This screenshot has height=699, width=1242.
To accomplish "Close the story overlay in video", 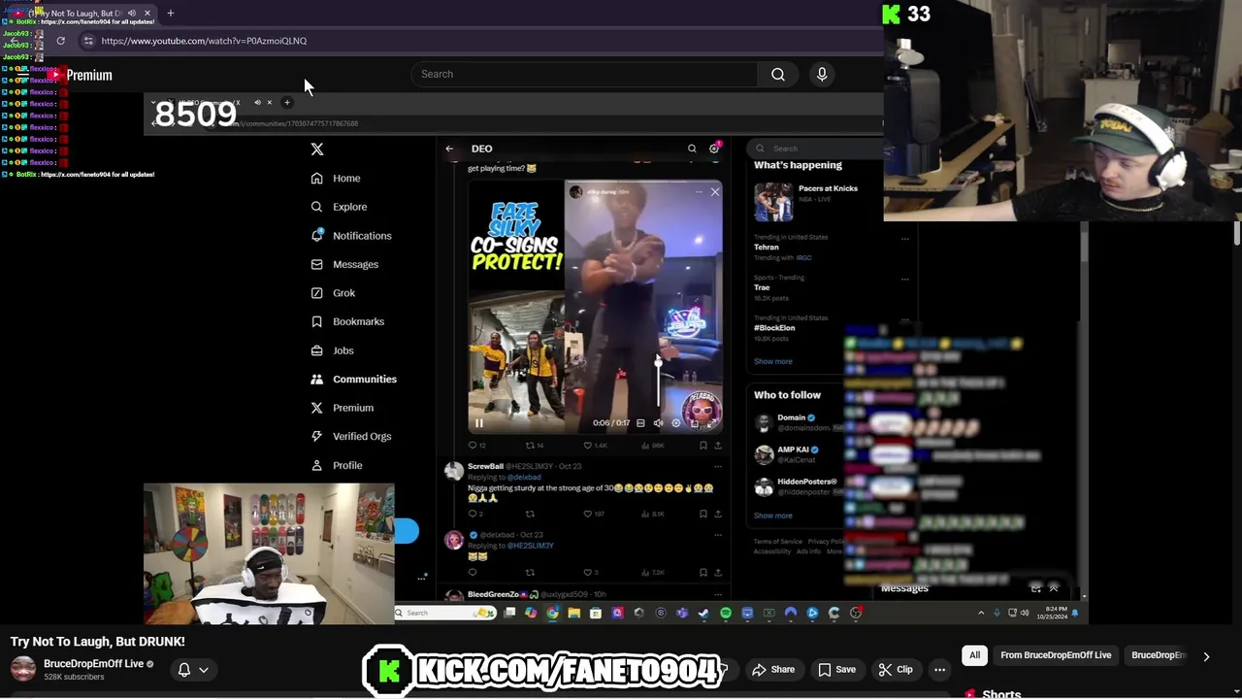I will pos(715,192).
